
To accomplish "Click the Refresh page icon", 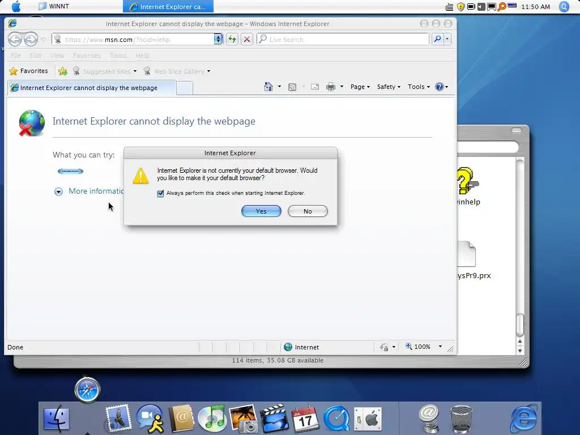I will coord(232,39).
